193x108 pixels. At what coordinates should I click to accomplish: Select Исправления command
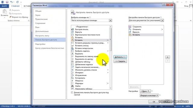[90, 75]
